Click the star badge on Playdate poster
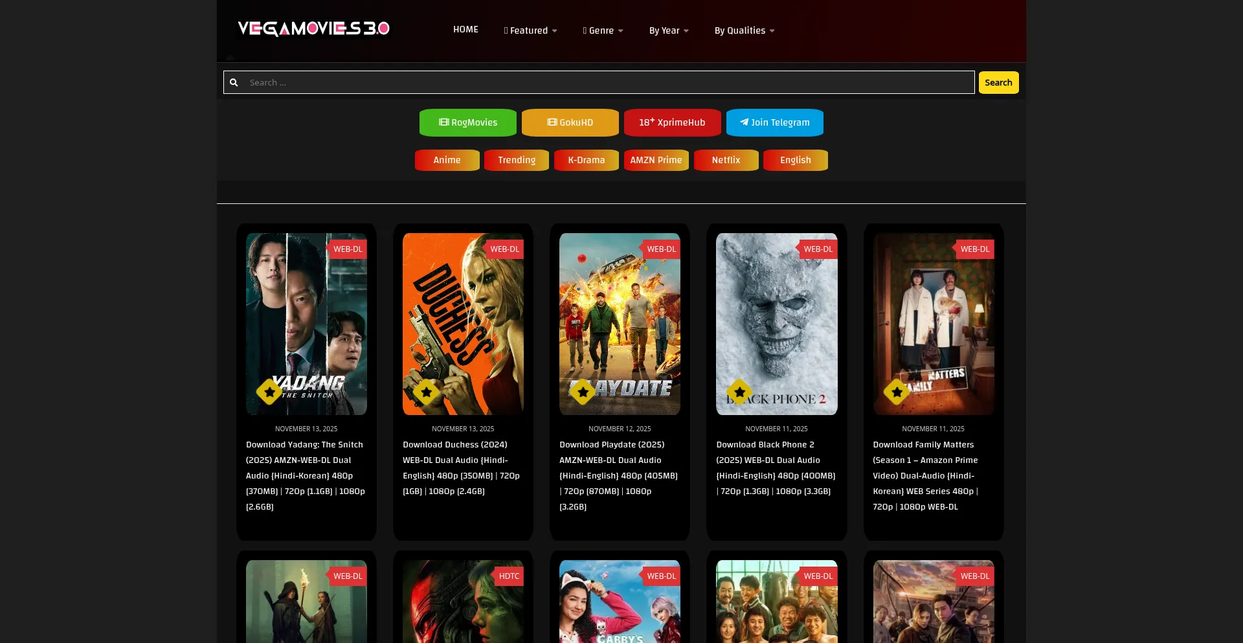Image resolution: width=1243 pixels, height=643 pixels. click(583, 392)
